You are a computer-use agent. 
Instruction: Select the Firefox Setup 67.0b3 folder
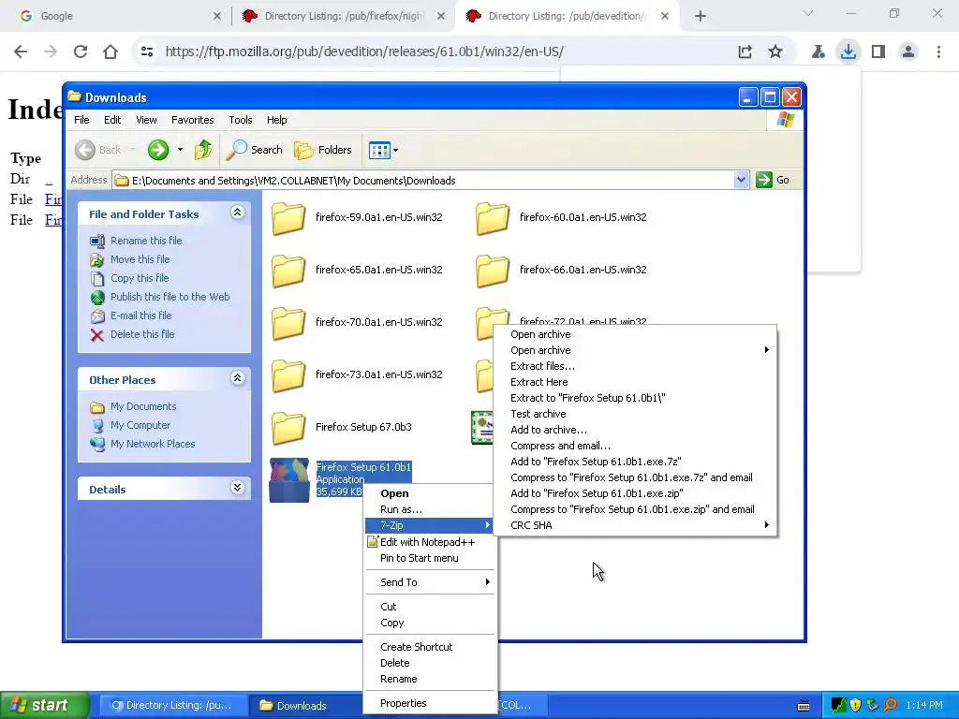click(341, 428)
